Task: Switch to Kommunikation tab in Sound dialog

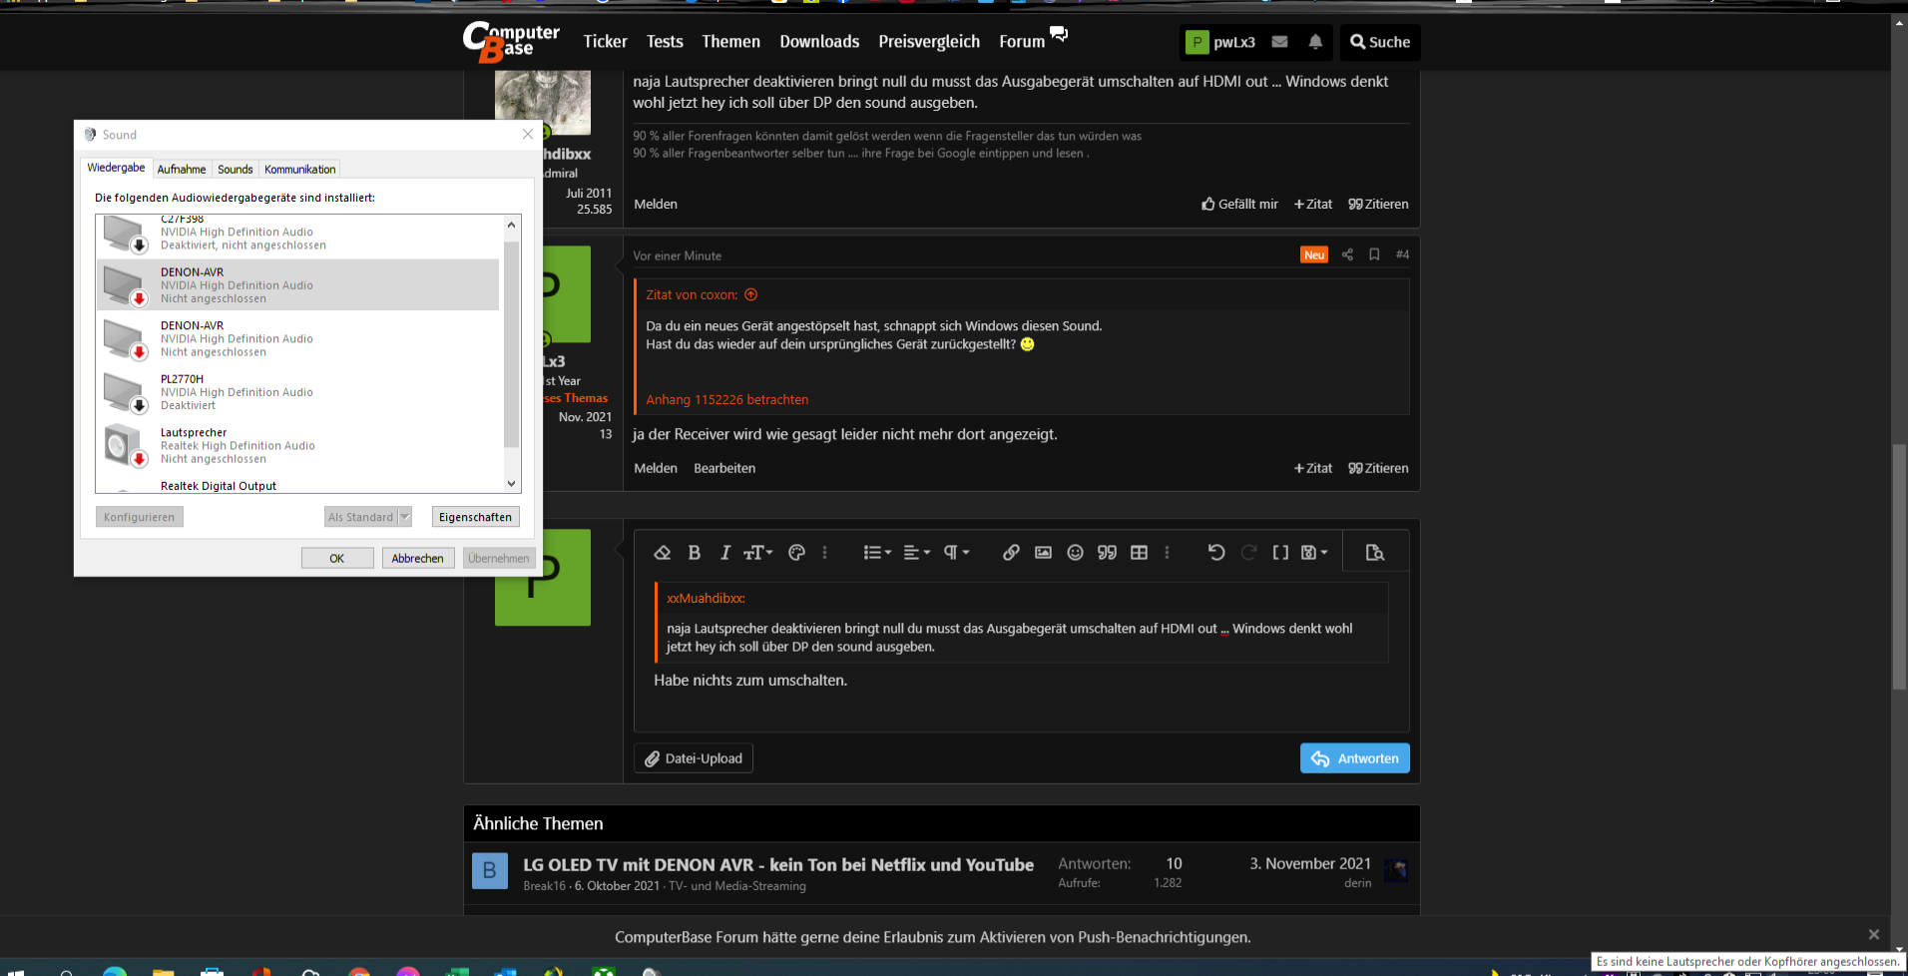Action: point(299,169)
